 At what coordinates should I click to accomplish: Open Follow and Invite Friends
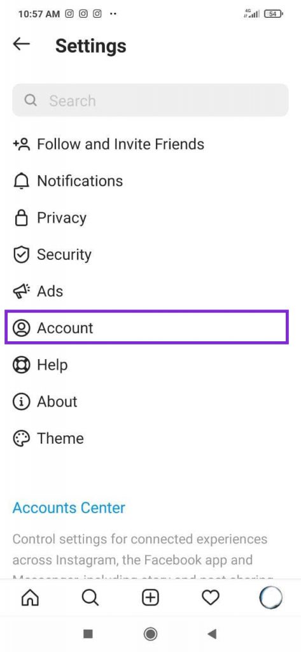pyautogui.click(x=109, y=145)
